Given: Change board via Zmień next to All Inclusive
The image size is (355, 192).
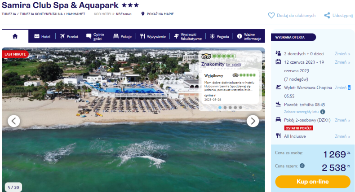Looking at the screenshot, I should coord(342,136).
